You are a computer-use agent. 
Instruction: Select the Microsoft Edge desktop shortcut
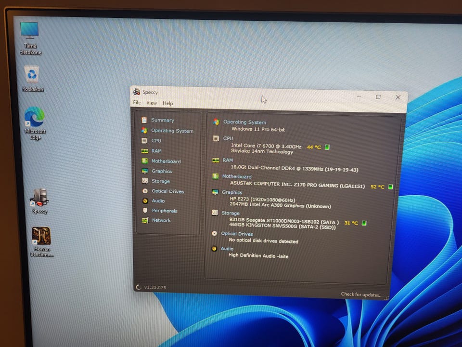(x=35, y=123)
